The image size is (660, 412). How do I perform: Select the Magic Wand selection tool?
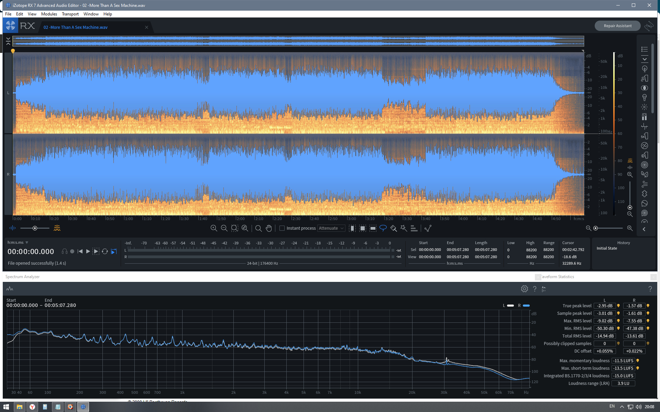pos(404,228)
